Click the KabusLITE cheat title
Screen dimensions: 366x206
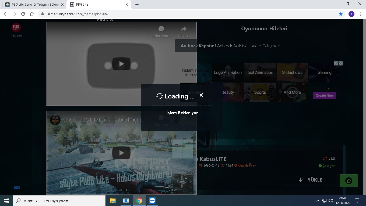pos(212,159)
